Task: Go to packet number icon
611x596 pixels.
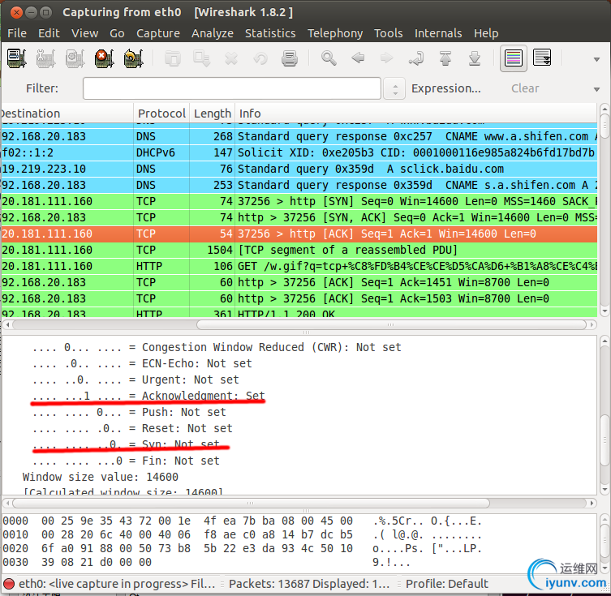Action: pos(415,58)
